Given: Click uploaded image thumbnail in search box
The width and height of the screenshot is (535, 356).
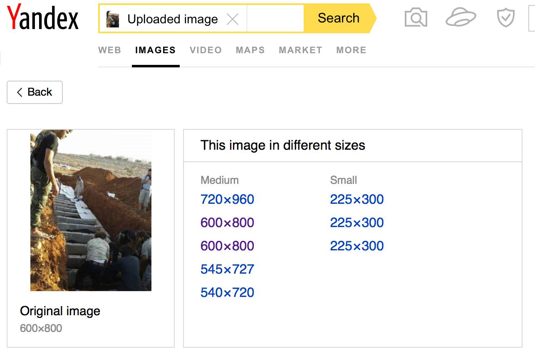Looking at the screenshot, I should [113, 19].
